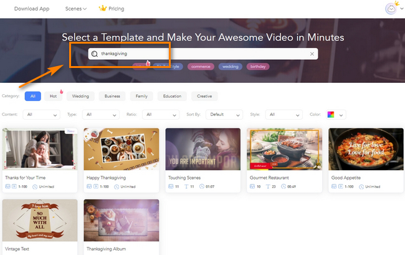
Task: Click the Thanksgiving Album title
Action: (106, 249)
